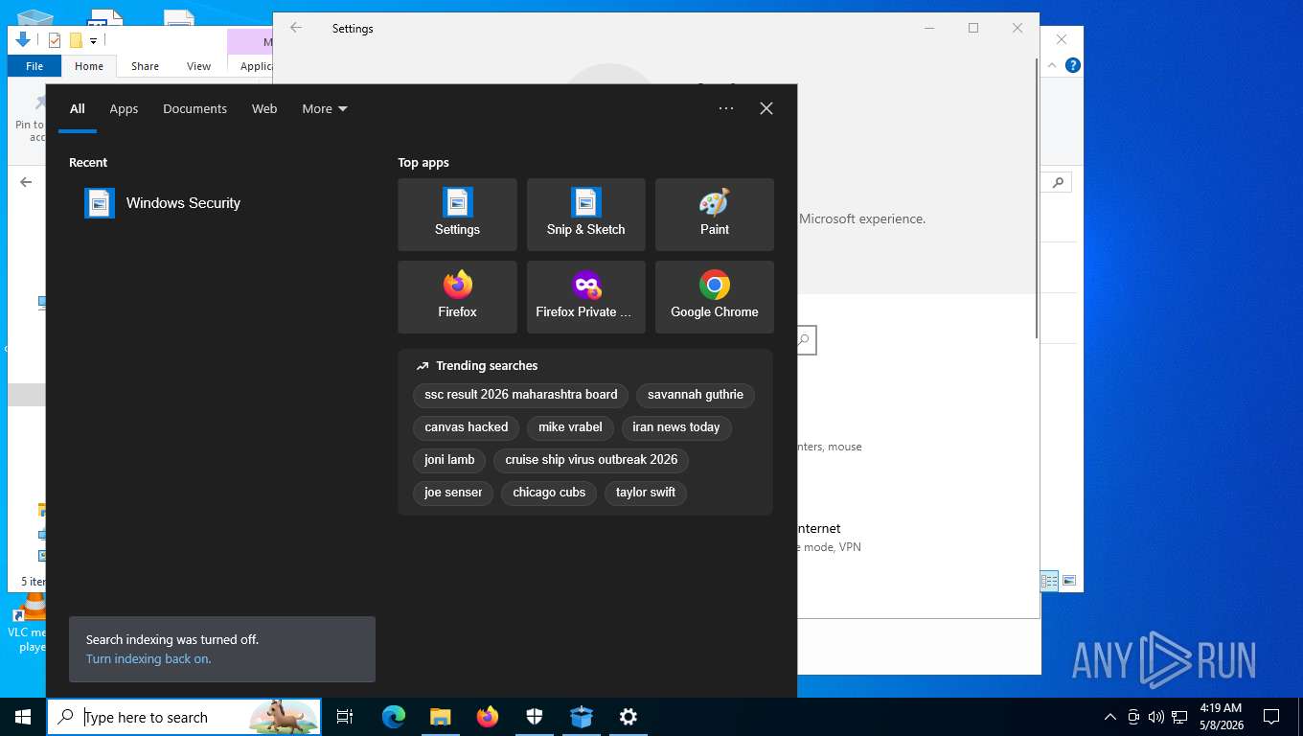Launch Microsoft Edge from taskbar
Image resolution: width=1303 pixels, height=736 pixels.
coord(394,717)
